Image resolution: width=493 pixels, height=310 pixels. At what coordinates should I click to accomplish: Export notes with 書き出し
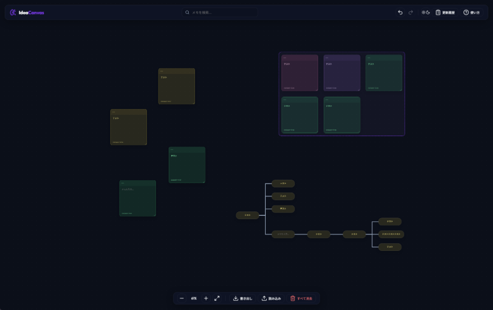pos(243,298)
